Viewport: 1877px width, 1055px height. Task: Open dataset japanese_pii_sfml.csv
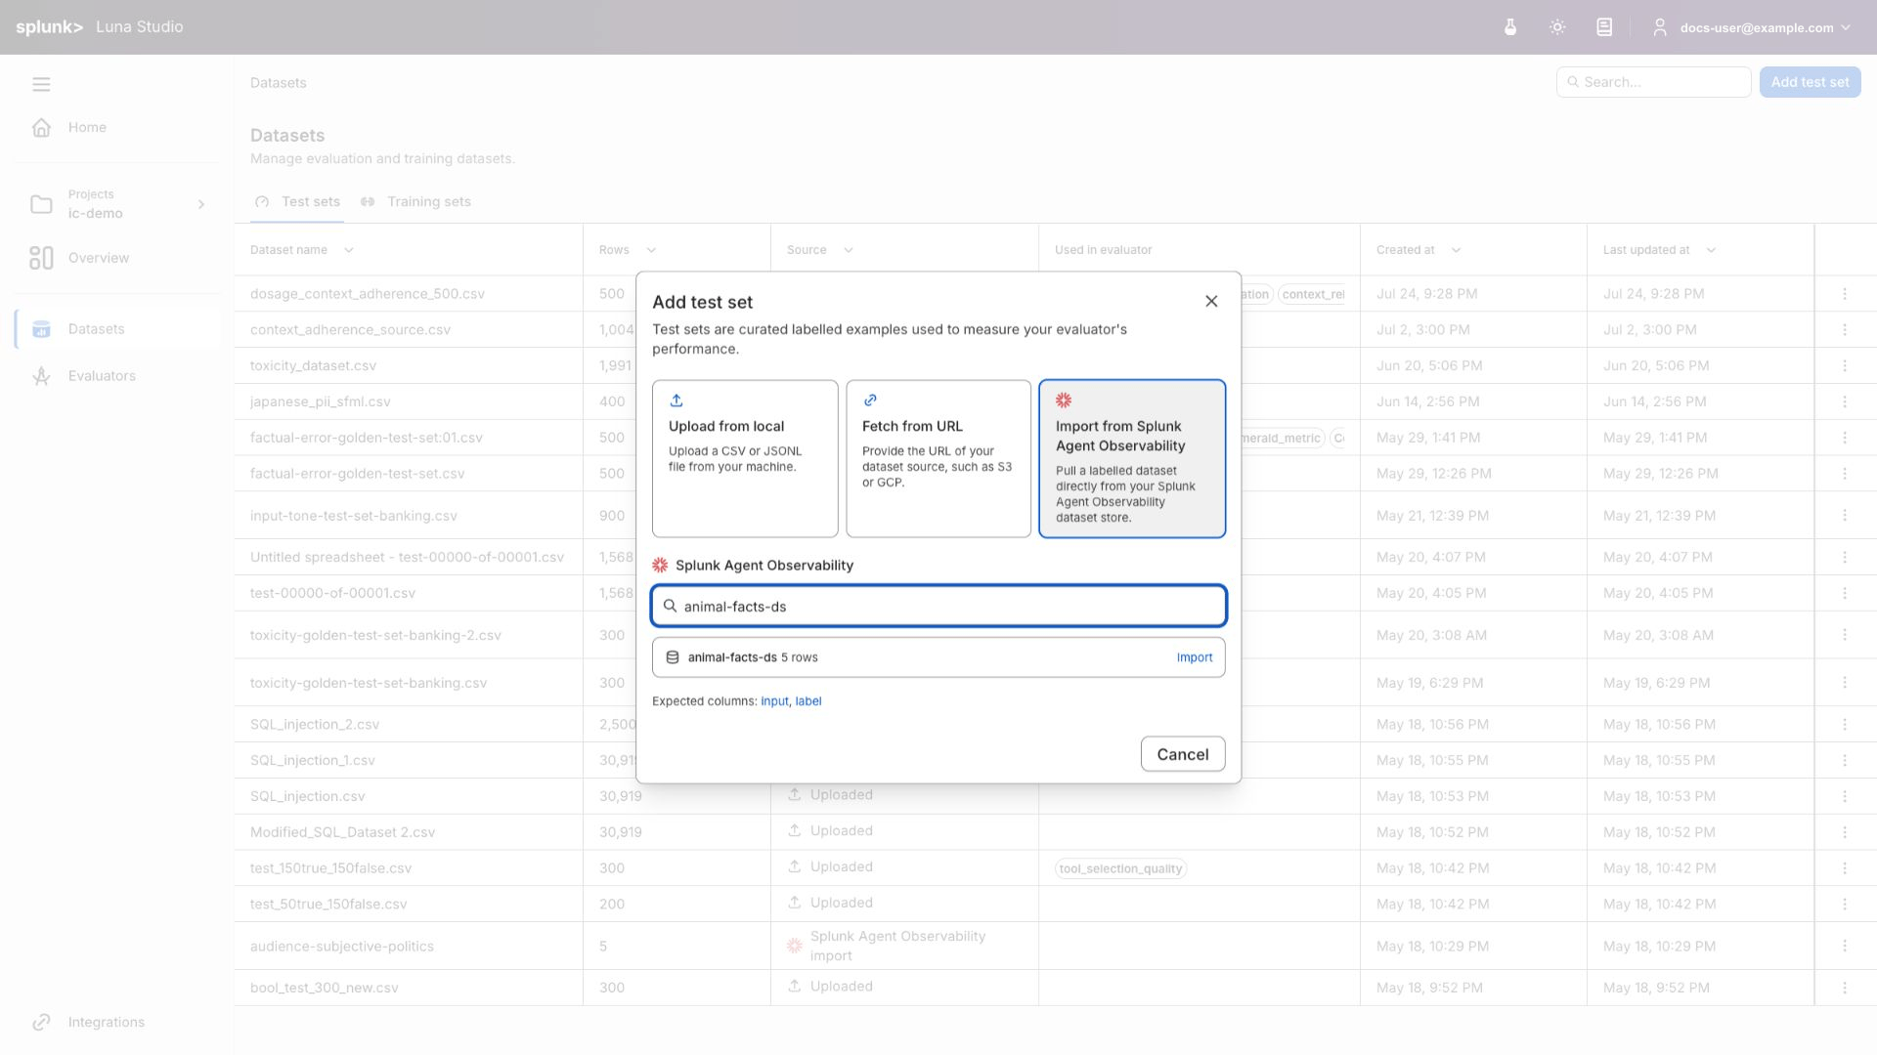point(320,401)
